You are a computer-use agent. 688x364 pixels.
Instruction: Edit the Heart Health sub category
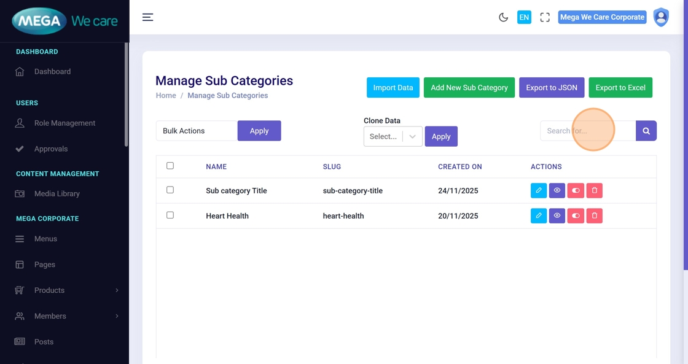538,216
